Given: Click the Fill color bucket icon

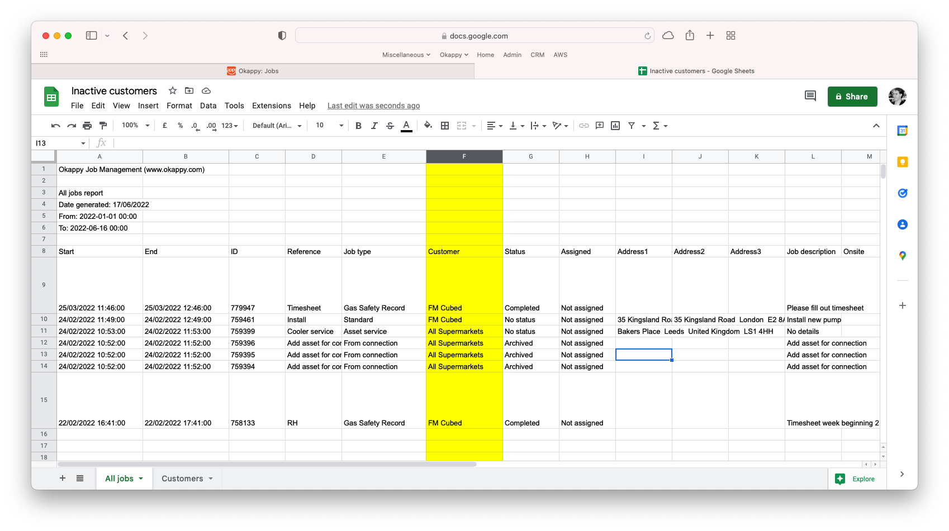Looking at the screenshot, I should click(428, 126).
